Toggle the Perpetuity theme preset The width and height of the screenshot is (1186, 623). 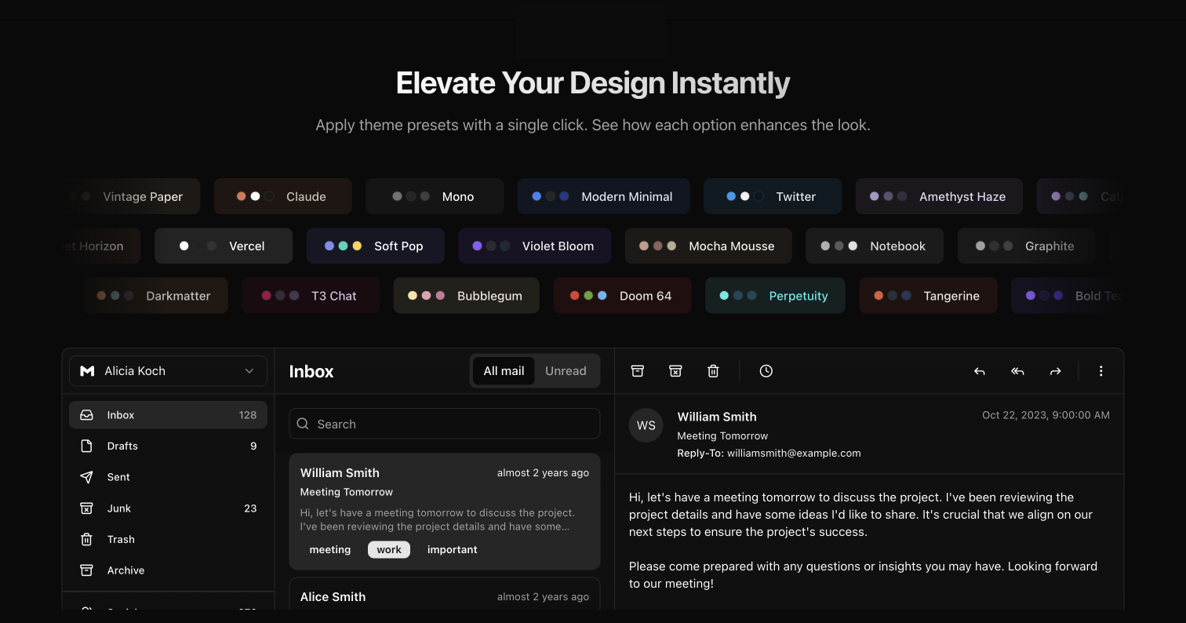coord(775,296)
